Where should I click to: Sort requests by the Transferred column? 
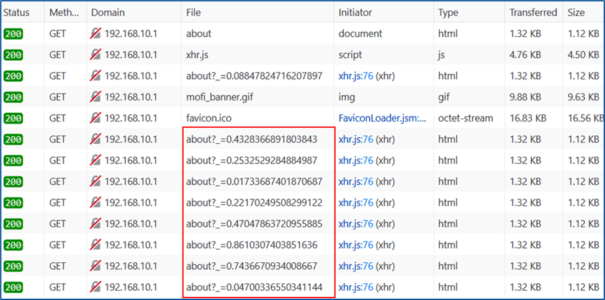[x=534, y=12]
